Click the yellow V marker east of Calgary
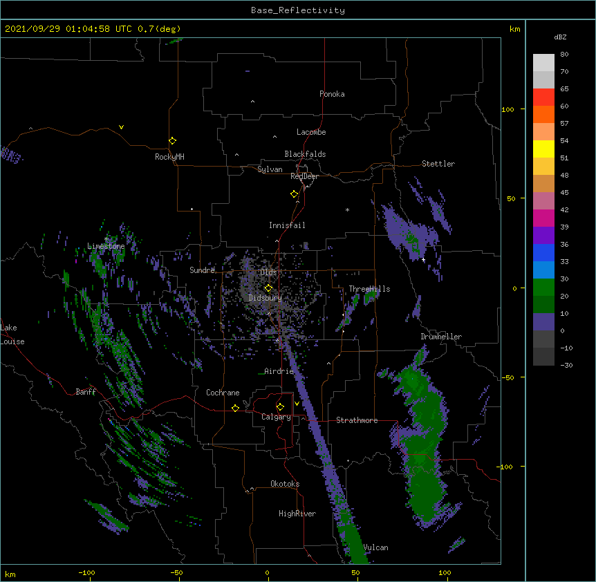 tap(297, 404)
